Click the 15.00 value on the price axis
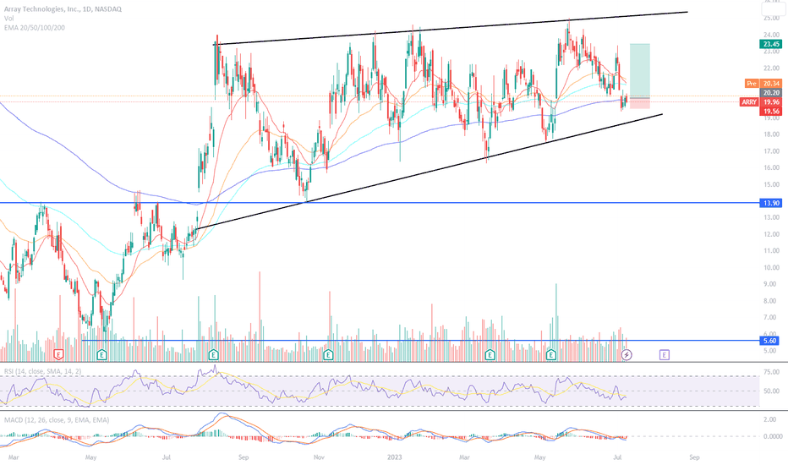788x465 pixels. point(771,184)
